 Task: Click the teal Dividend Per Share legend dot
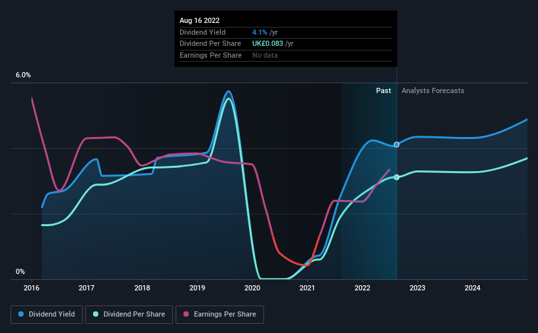(x=96, y=314)
